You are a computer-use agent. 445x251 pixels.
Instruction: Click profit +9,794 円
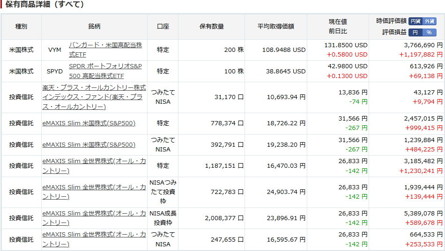pos(428,102)
